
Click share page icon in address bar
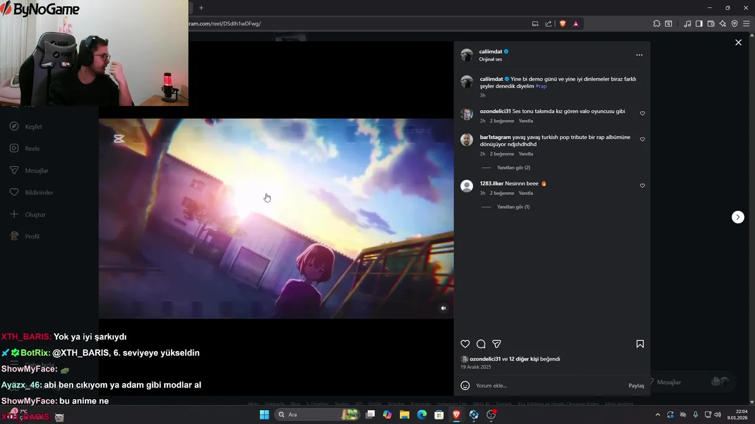[549, 24]
